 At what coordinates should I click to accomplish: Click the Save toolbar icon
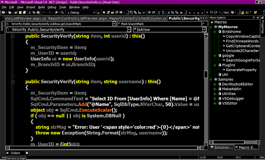point(20,12)
